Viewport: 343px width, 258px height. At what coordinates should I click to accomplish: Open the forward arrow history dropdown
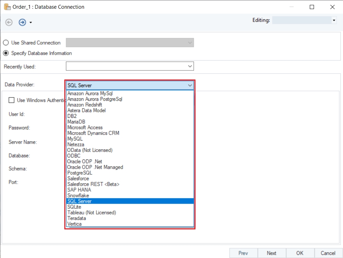31,23
